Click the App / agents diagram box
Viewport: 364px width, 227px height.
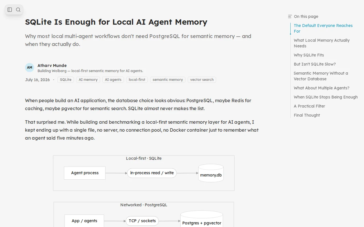point(84,221)
